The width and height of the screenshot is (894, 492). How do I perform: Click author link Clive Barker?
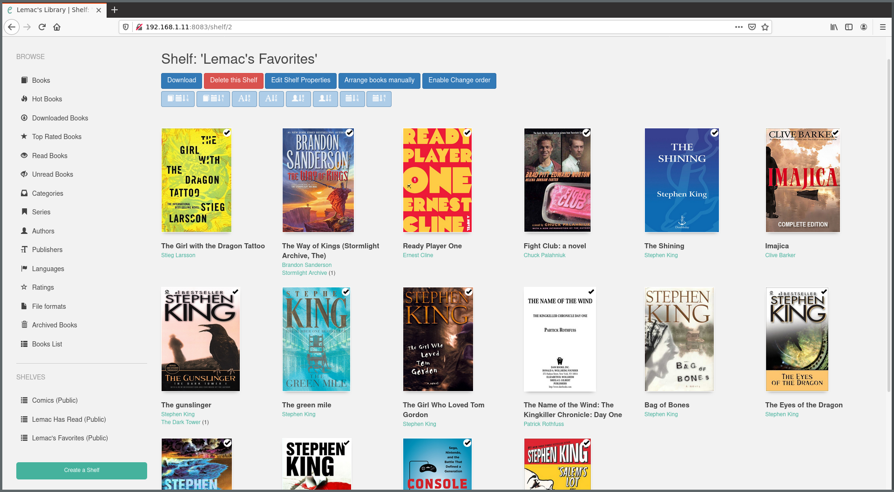pyautogui.click(x=780, y=255)
